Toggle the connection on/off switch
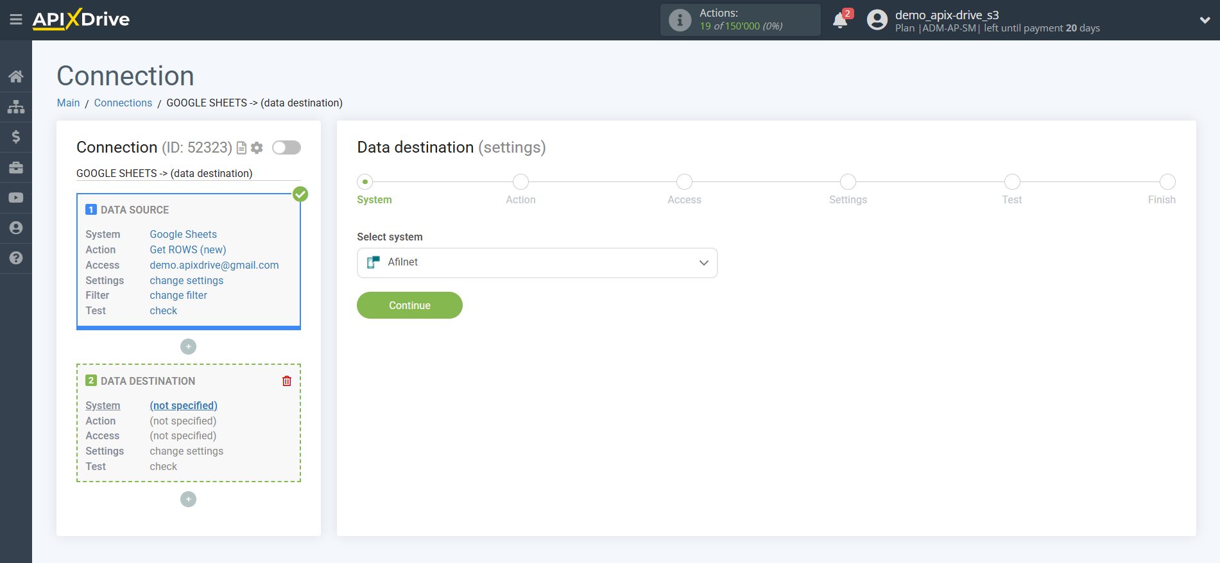1220x563 pixels. pos(286,147)
